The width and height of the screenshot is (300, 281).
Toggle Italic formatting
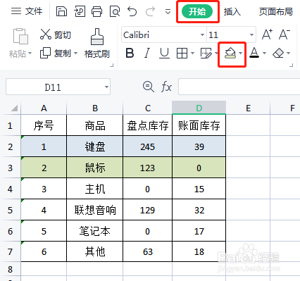pos(147,53)
